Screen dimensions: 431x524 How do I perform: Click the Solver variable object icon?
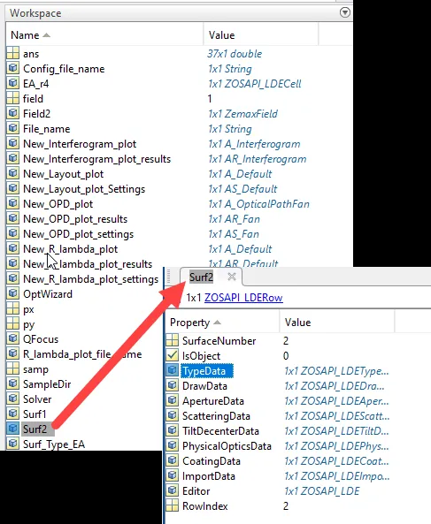pos(12,399)
